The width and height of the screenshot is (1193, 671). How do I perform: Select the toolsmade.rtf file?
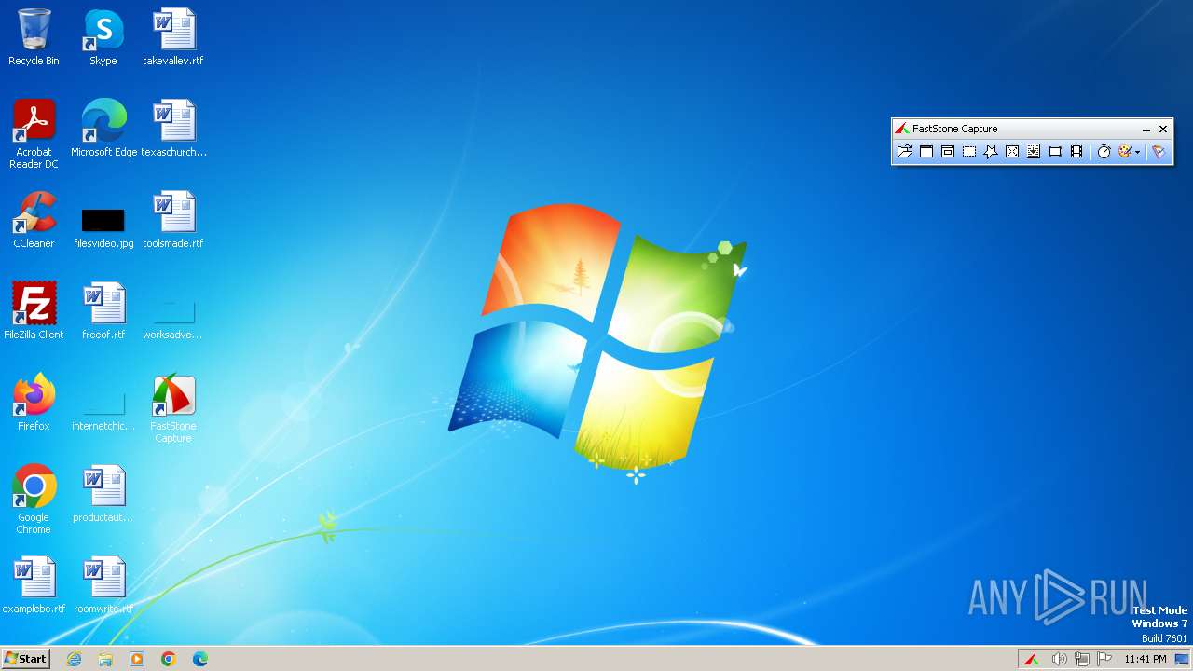pos(173,220)
